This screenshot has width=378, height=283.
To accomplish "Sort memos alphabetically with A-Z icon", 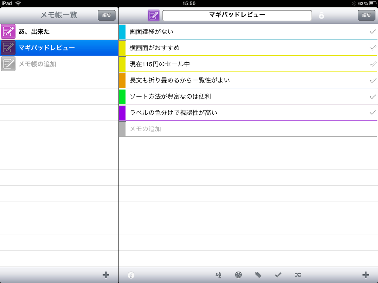I will tap(219, 275).
